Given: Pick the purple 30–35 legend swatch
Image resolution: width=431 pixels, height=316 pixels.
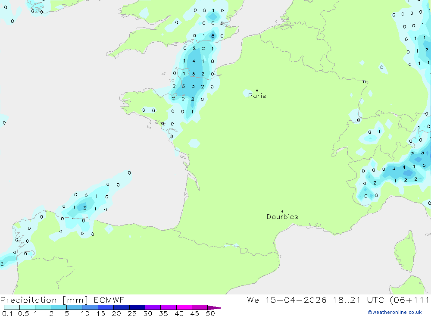Looking at the screenshot, I should point(153,307).
